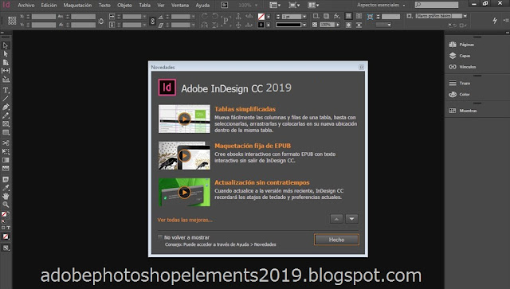Toggle constrain width and height proportions link
510x289 pixels.
click(x=101, y=21)
